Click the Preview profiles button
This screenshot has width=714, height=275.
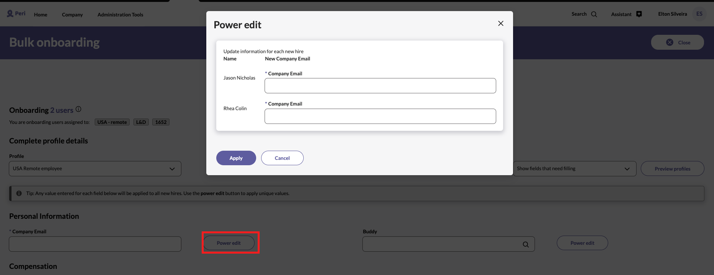click(672, 169)
